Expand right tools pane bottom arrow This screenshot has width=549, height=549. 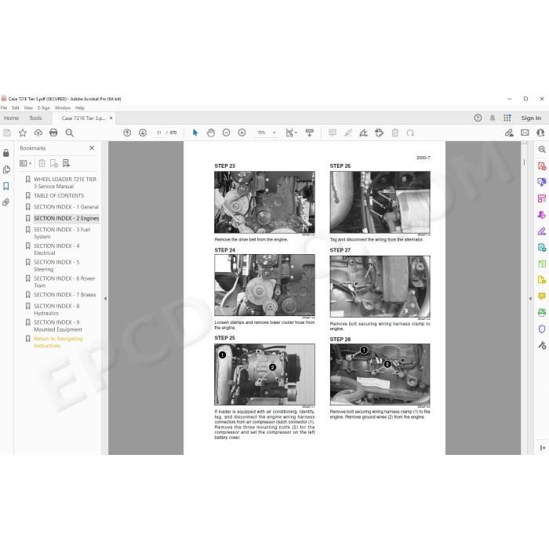(543, 448)
